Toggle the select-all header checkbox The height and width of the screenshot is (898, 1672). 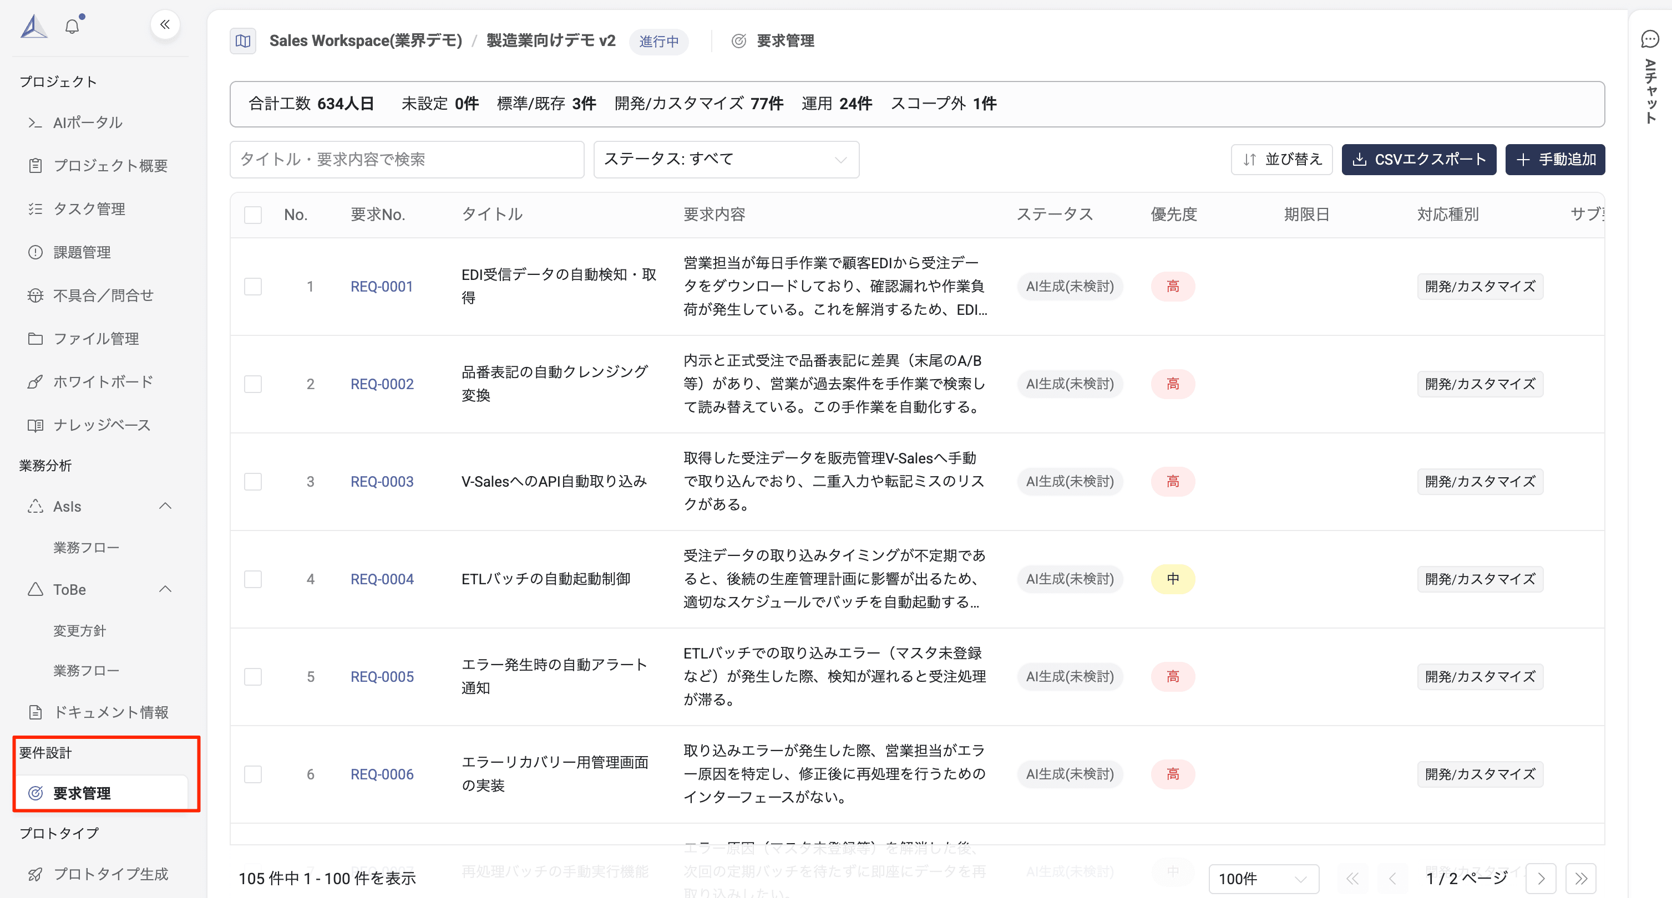pyautogui.click(x=252, y=215)
